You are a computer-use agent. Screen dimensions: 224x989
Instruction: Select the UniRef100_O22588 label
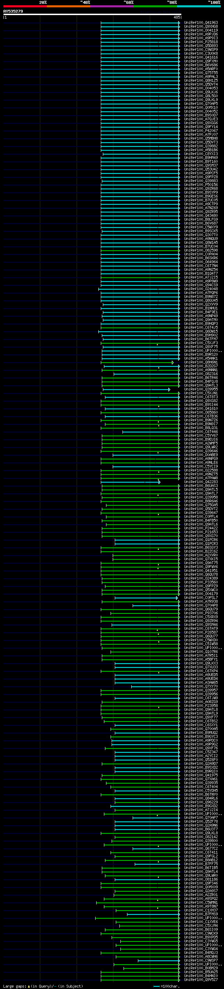click(x=201, y=470)
